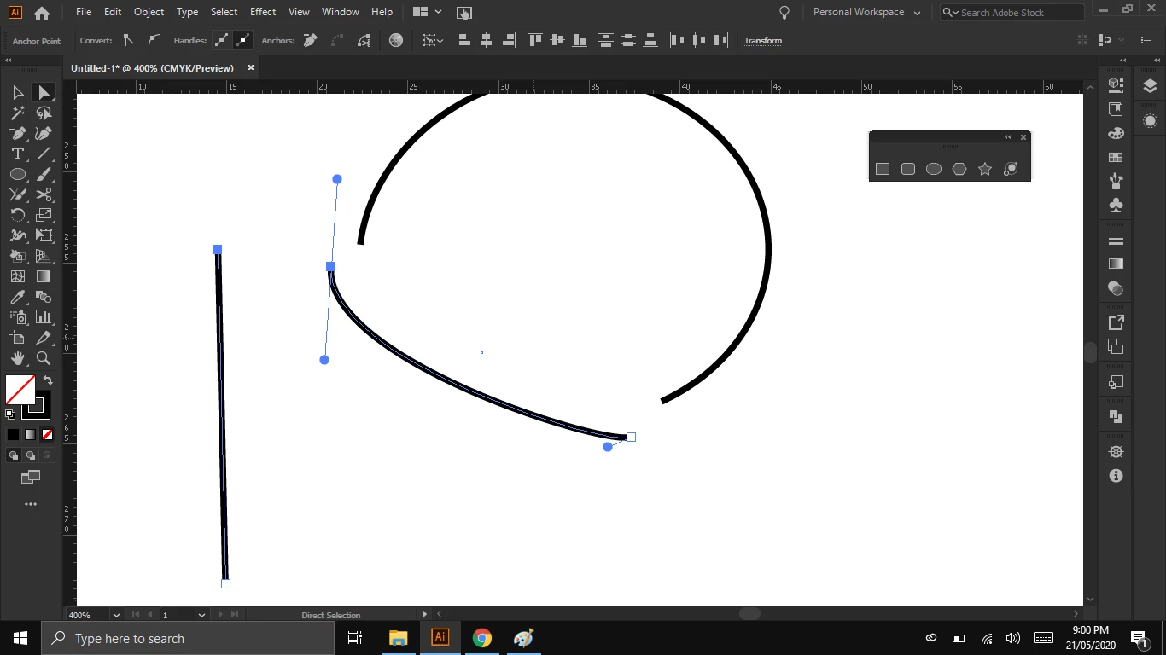Expand the left Tools panel double arrows
Screen dimensions: 1166x655
click(x=9, y=61)
